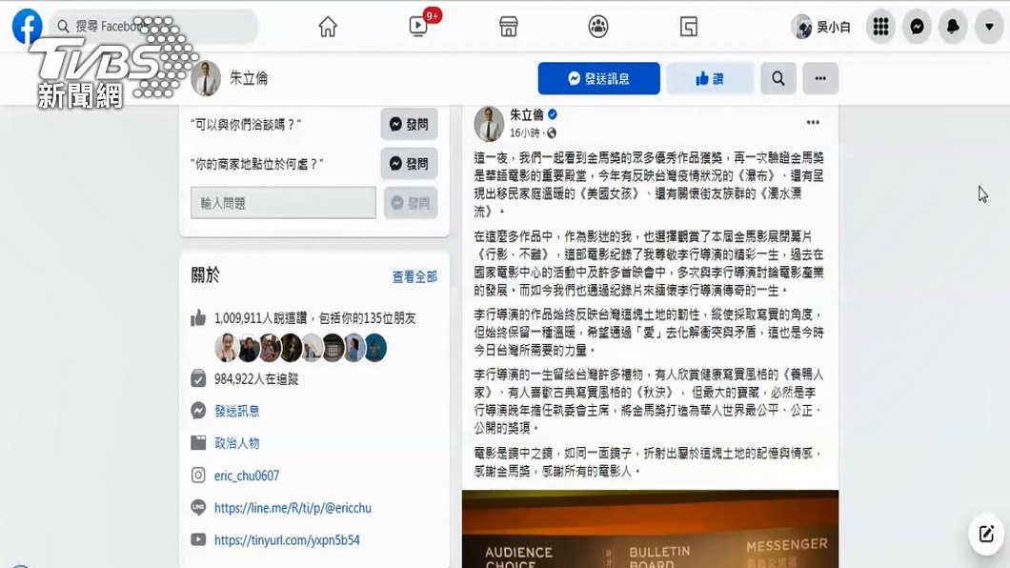The height and width of the screenshot is (568, 1010).
Task: Open the notifications bell
Action: (953, 27)
